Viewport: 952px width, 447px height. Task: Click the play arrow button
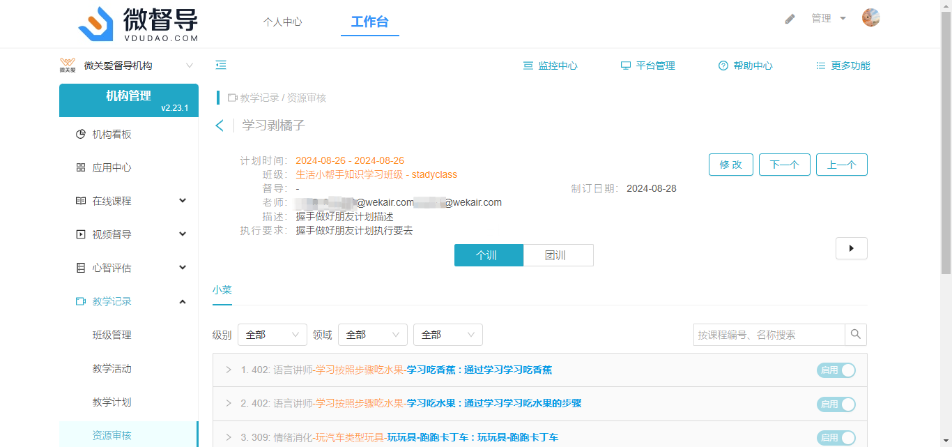pos(851,248)
